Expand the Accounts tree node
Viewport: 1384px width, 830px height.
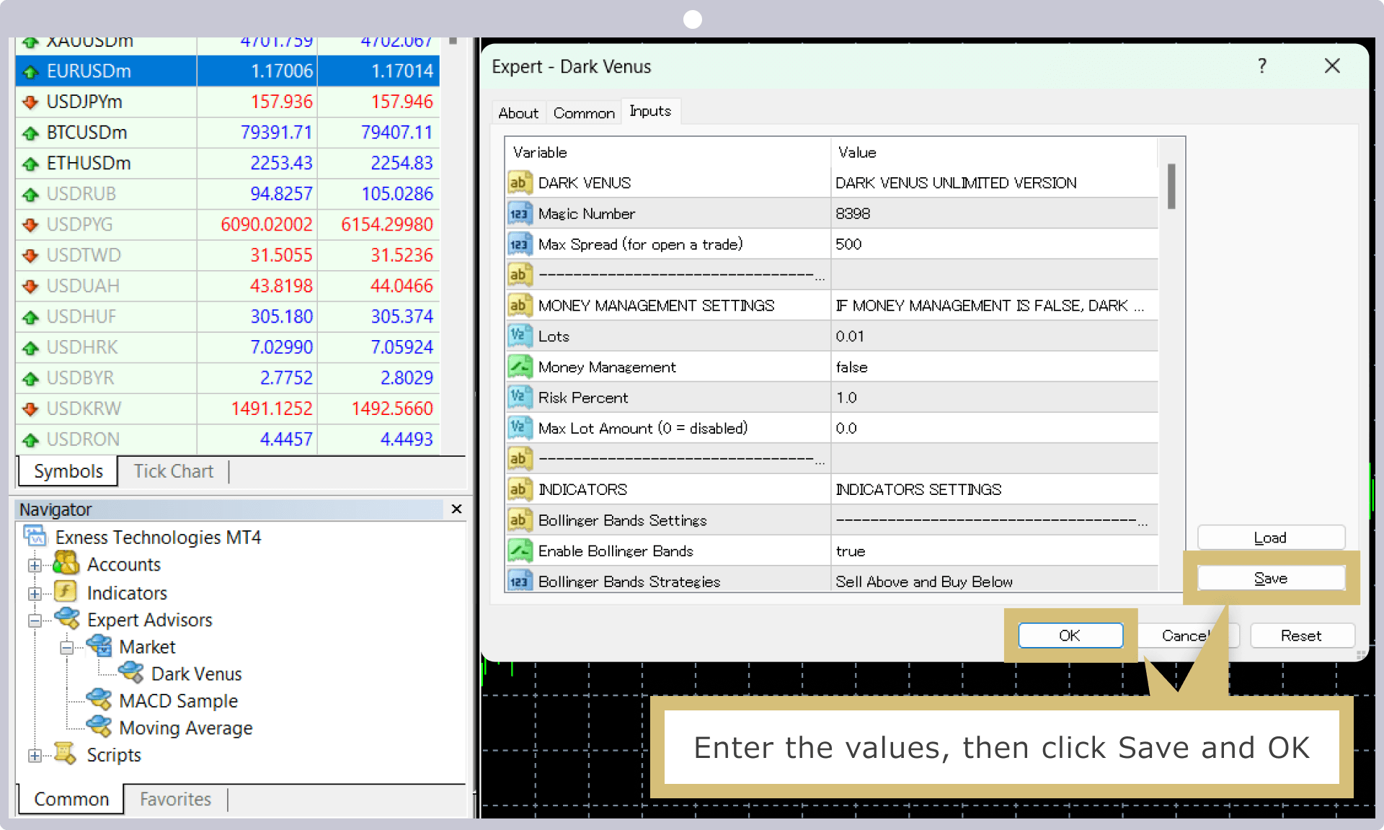35,566
